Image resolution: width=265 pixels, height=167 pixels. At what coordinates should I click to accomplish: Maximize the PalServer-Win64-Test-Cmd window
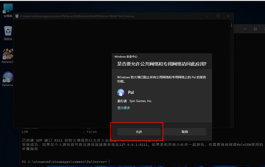coord(218,16)
